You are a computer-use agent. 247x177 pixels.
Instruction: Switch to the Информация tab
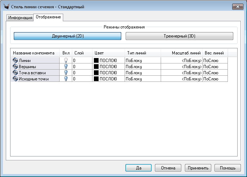20,18
